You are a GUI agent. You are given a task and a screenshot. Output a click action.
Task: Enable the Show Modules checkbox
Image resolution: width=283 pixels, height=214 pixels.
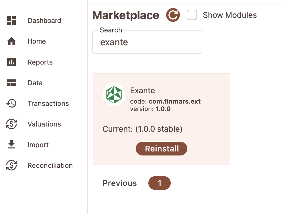[x=192, y=15]
